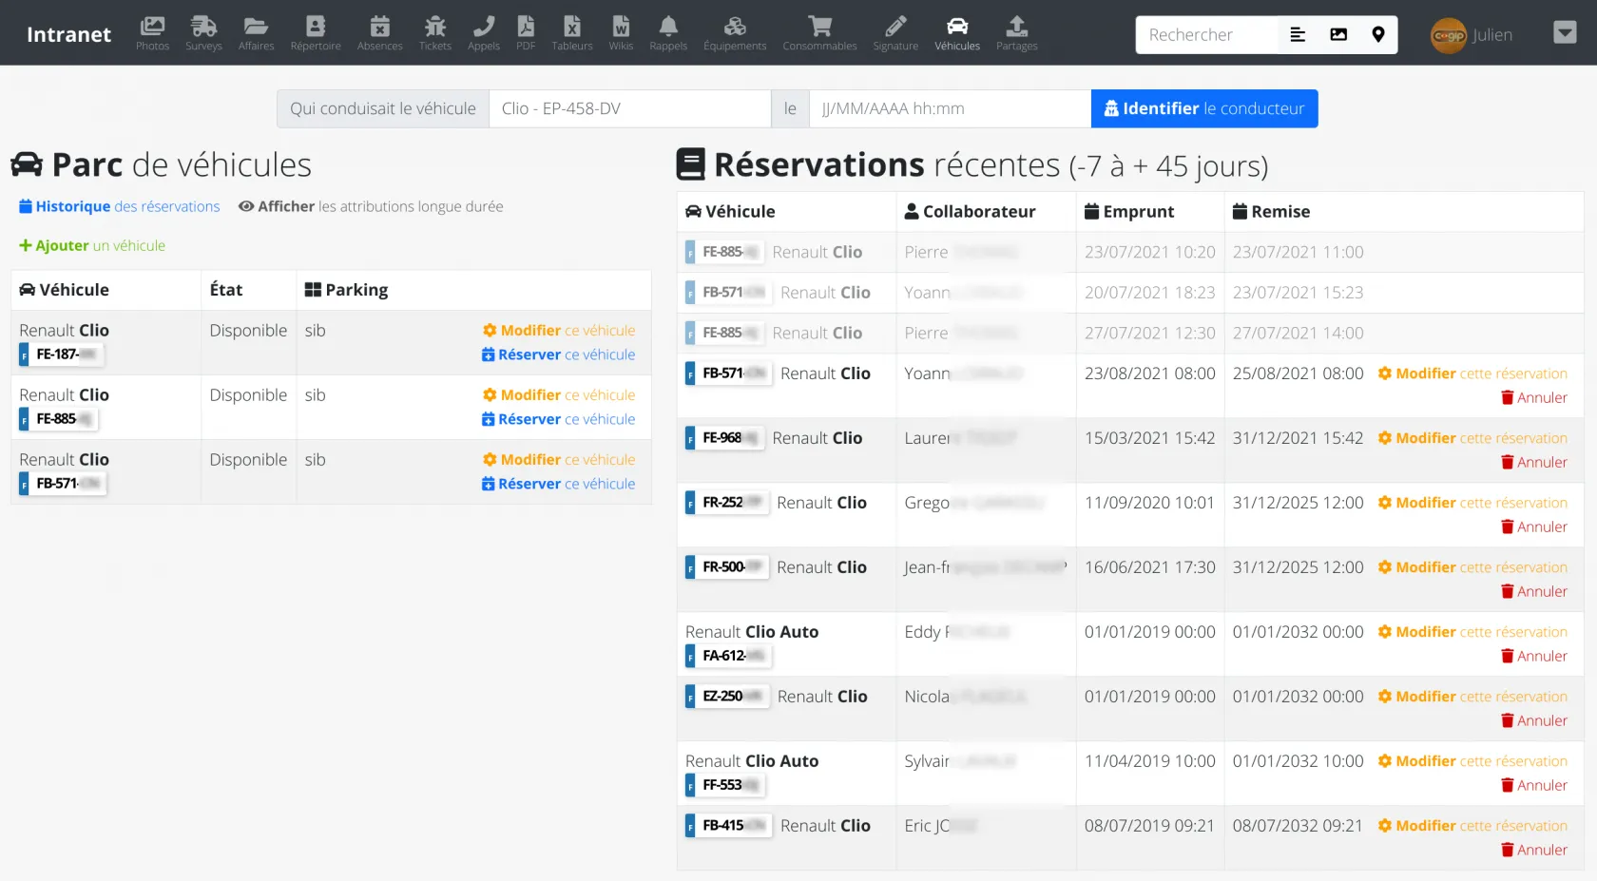Switch to the Répertoire menu item
The width and height of the screenshot is (1597, 881).
click(316, 33)
